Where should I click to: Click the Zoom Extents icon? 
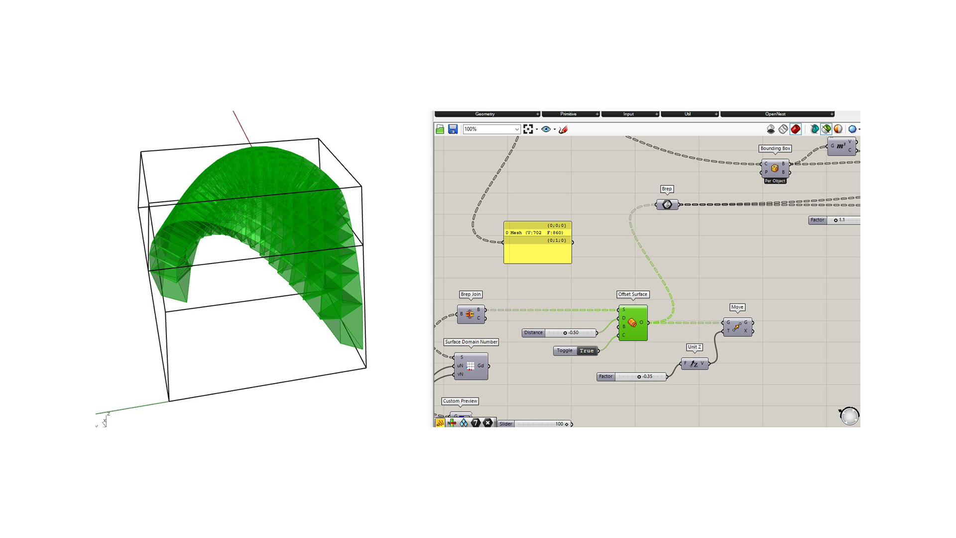click(528, 130)
